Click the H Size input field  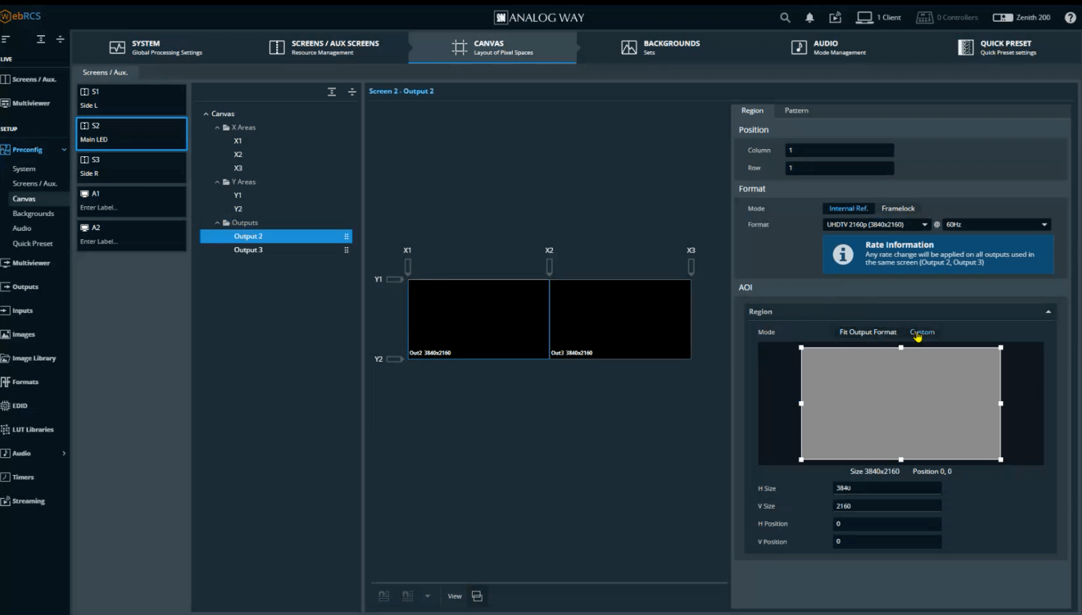886,488
